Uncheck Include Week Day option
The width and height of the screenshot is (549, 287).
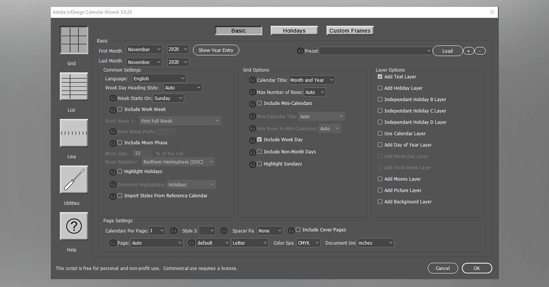[259, 140]
